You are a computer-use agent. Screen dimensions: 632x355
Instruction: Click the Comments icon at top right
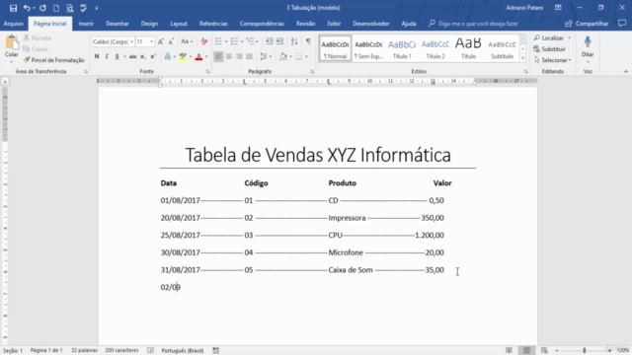(x=622, y=24)
